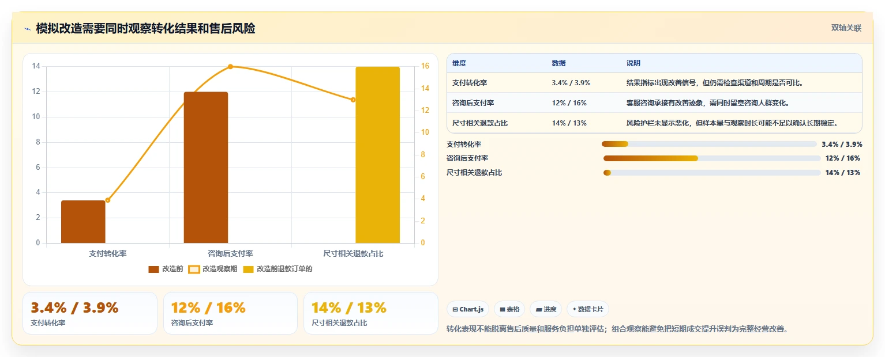This screenshot has height=357, width=885.
Task: Click the table cell reading 3.4% / 3.9%
Action: (571, 83)
